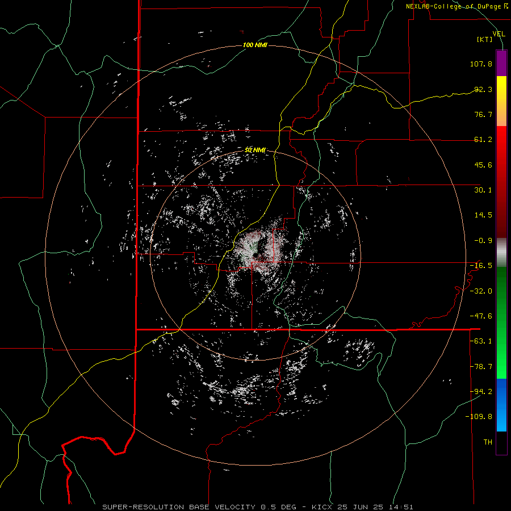Viewport: 511px width, 511px height.
Task: Click the VEL legend title
Action: [x=499, y=34]
